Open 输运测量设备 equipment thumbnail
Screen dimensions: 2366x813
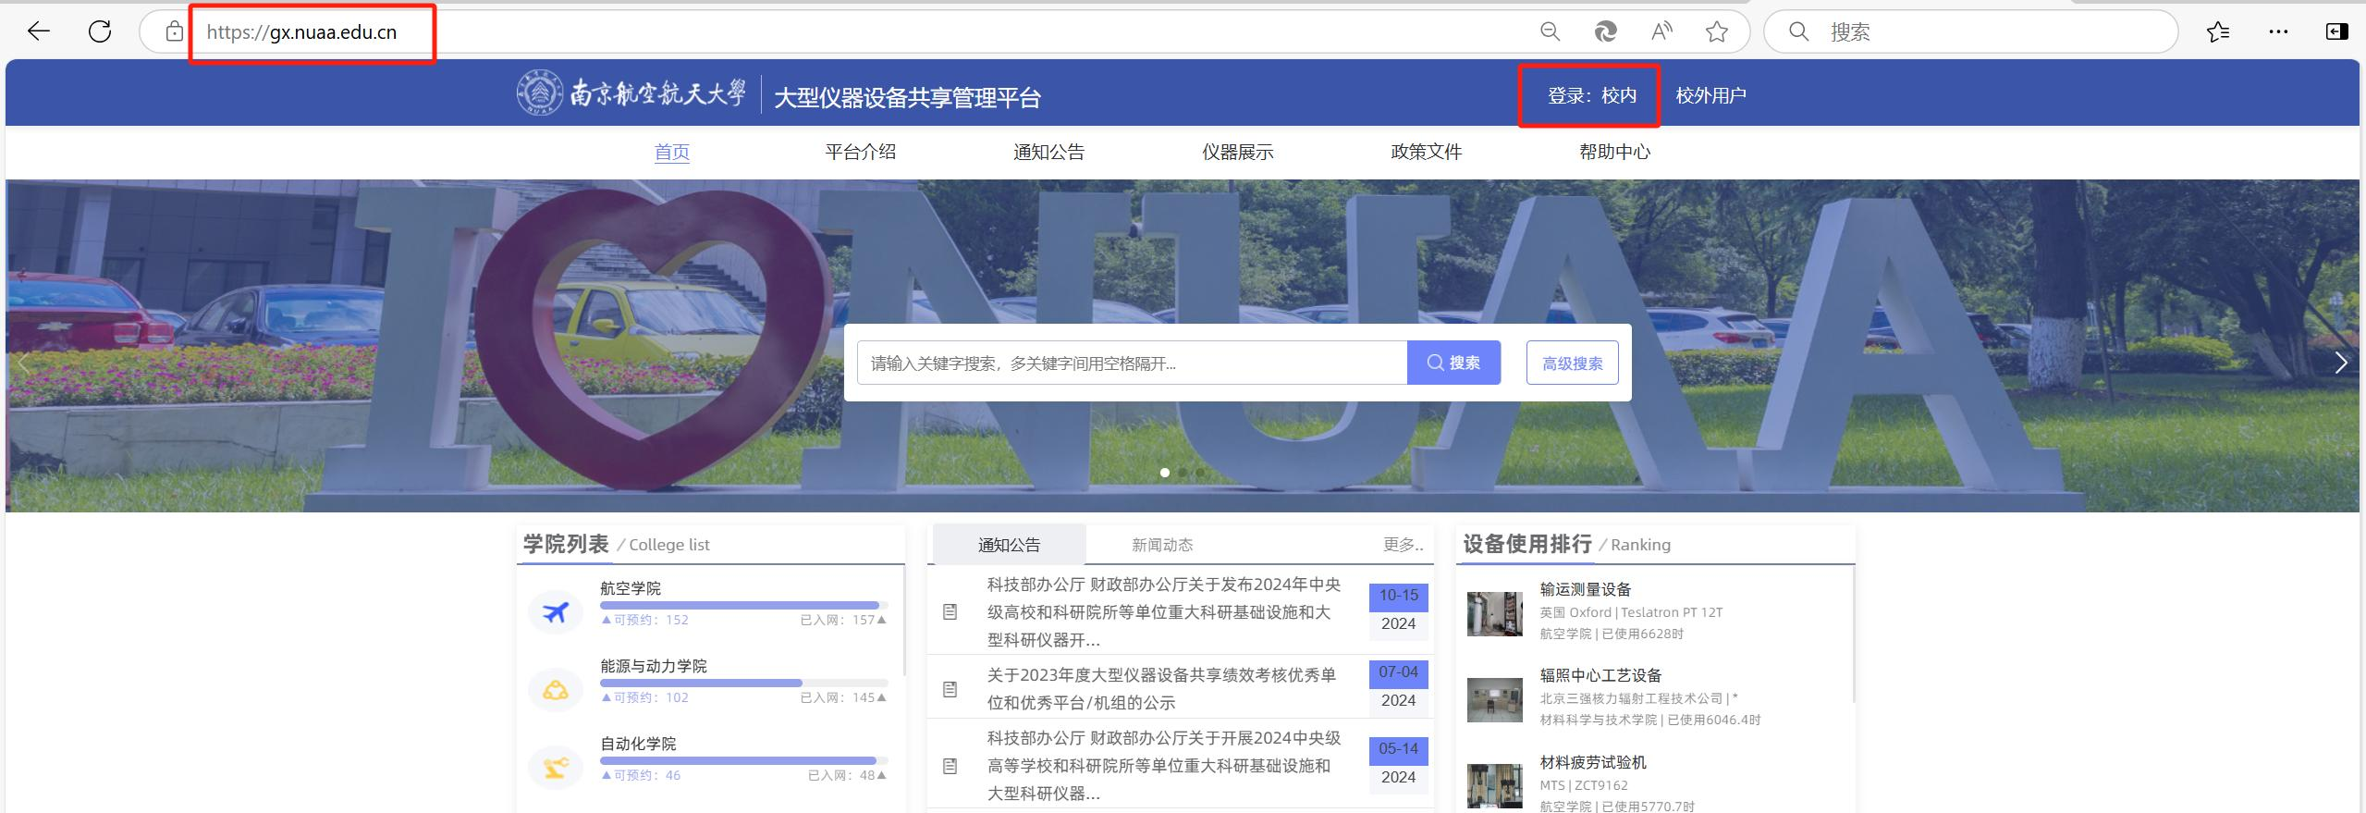[x=1494, y=613]
